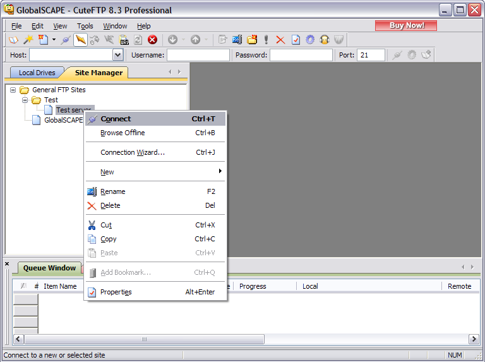Open the Window menu
485x362 pixels.
pos(115,26)
